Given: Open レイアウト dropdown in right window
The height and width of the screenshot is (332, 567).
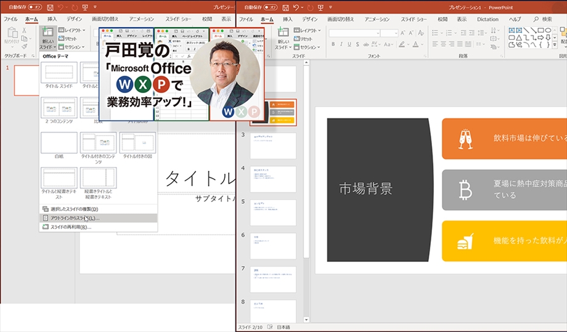Looking at the screenshot, I should tap(308, 30).
